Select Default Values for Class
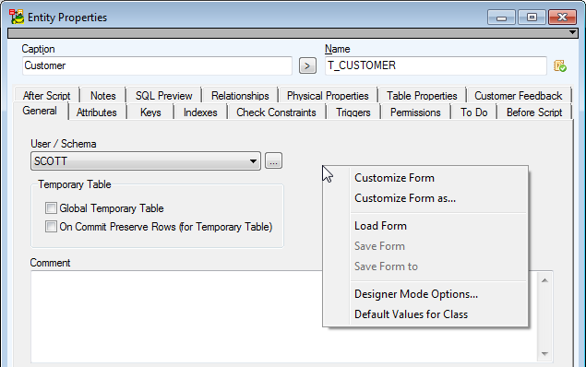 point(411,314)
